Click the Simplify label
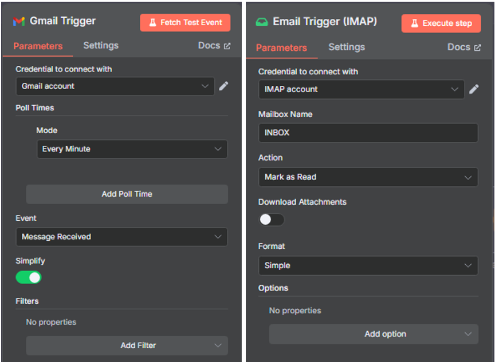 (x=30, y=261)
